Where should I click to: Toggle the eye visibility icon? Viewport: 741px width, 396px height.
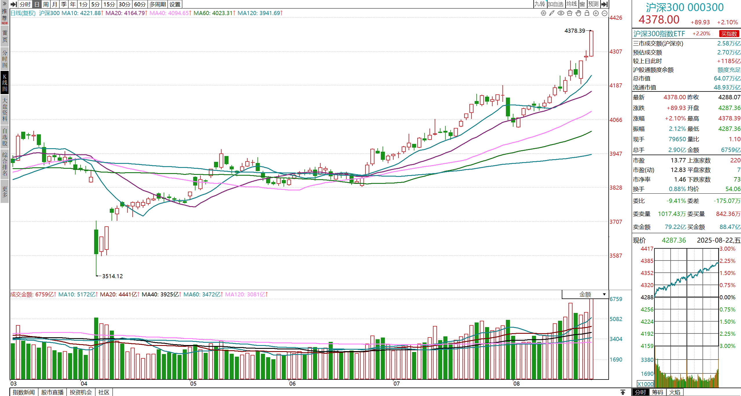[561, 13]
